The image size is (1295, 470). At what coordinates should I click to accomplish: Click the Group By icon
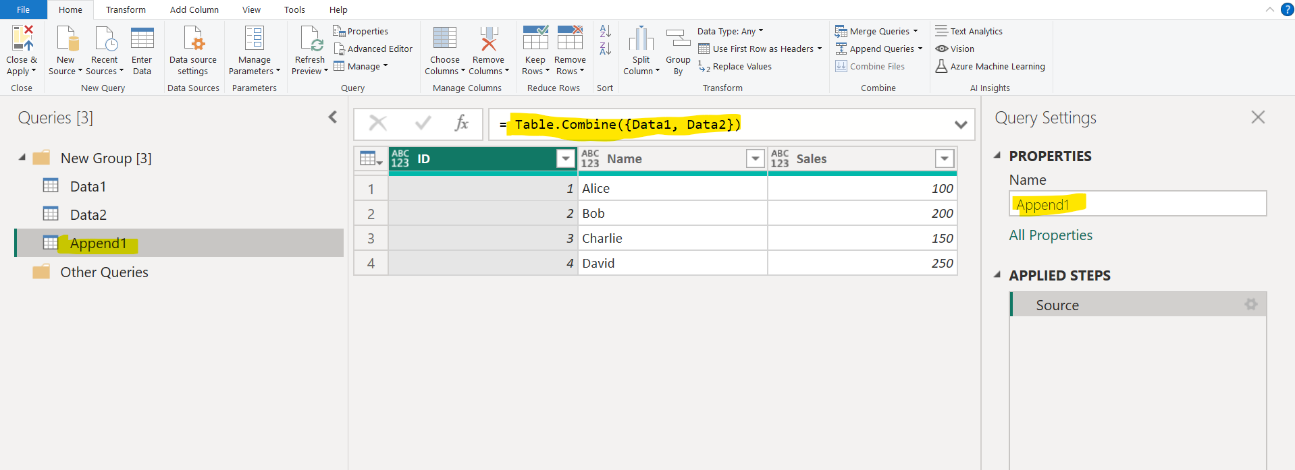(678, 39)
